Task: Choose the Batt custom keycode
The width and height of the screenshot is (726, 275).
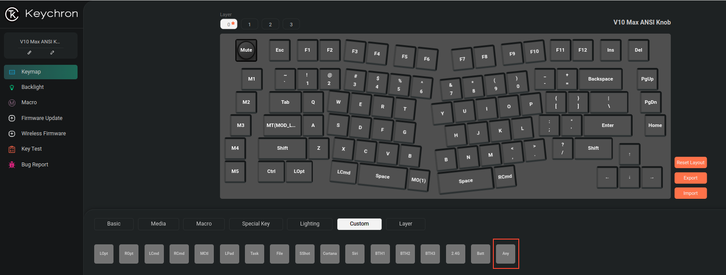Action: [x=481, y=254]
